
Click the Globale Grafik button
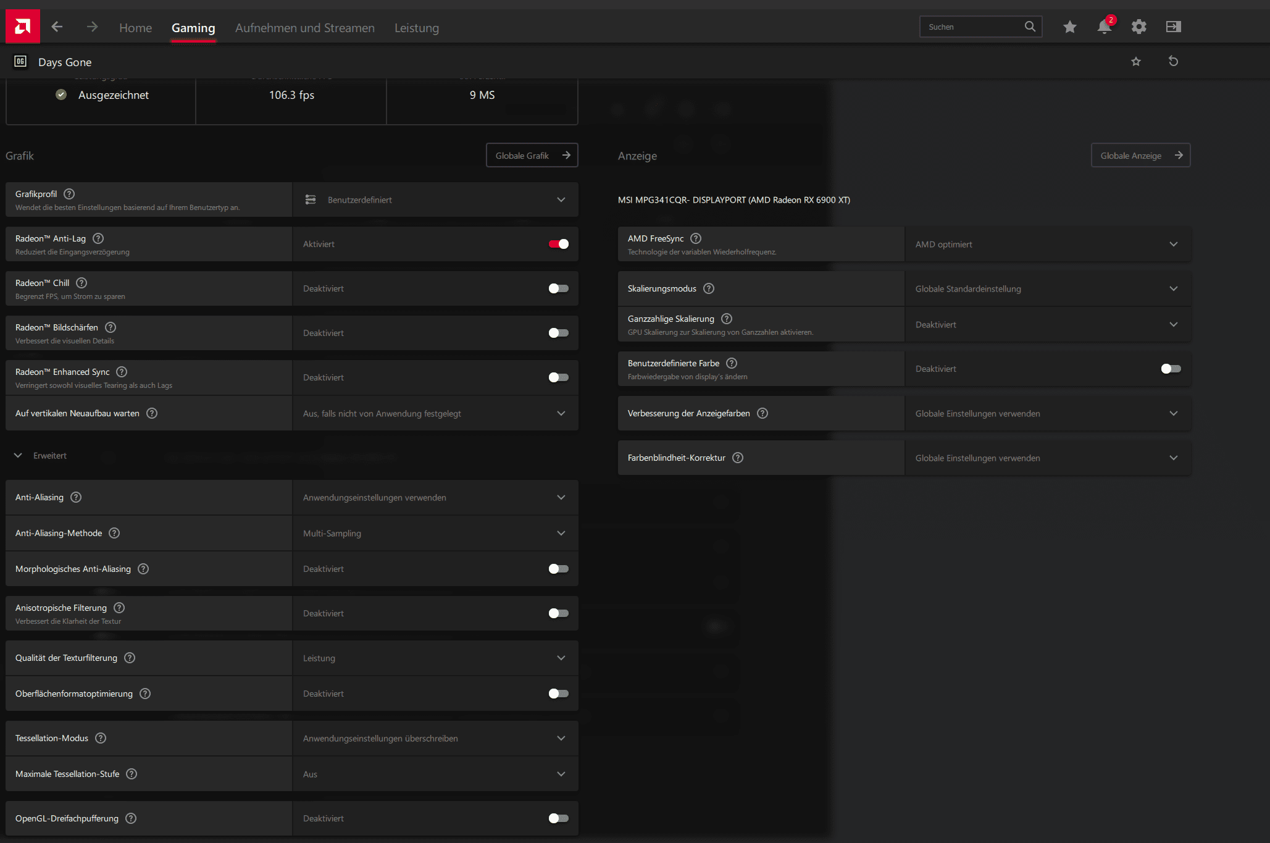[x=532, y=156]
